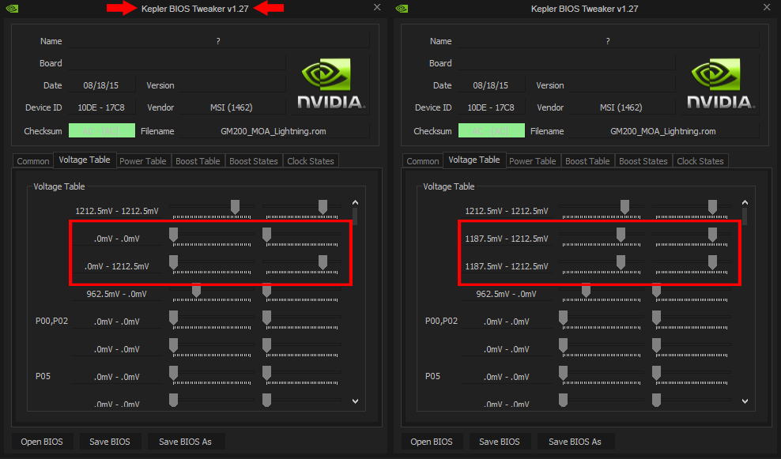
Task: Click the Date field in the left window
Action: tap(101, 85)
